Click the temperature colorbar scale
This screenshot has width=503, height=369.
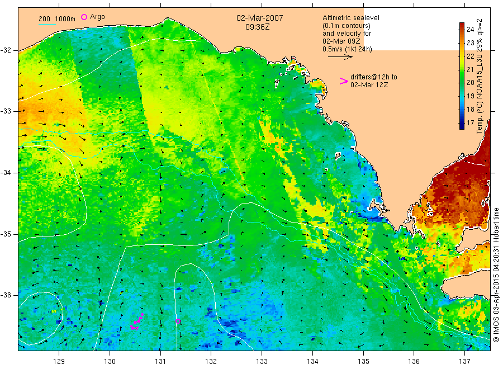click(462, 75)
